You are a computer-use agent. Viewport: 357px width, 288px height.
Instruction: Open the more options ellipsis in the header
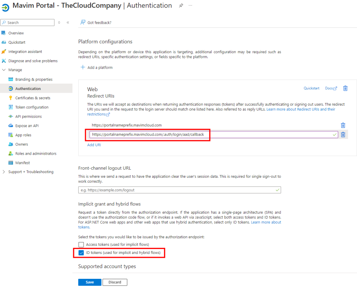(x=190, y=5)
